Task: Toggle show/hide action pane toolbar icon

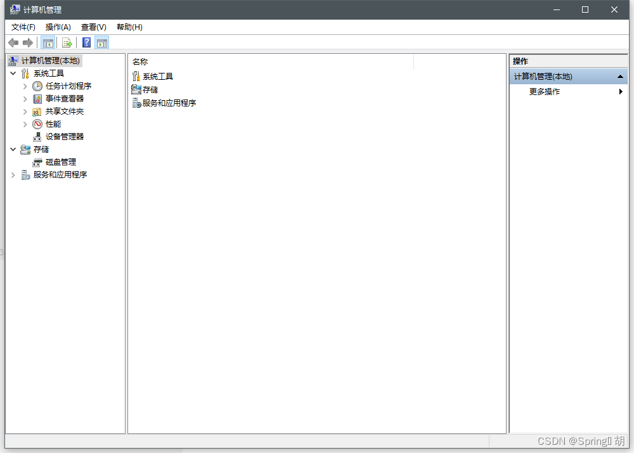Action: (x=102, y=43)
